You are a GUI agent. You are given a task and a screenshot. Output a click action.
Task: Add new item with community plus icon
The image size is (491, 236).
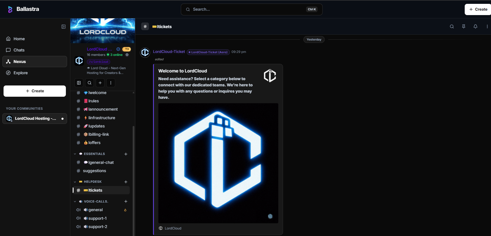tap(100, 83)
